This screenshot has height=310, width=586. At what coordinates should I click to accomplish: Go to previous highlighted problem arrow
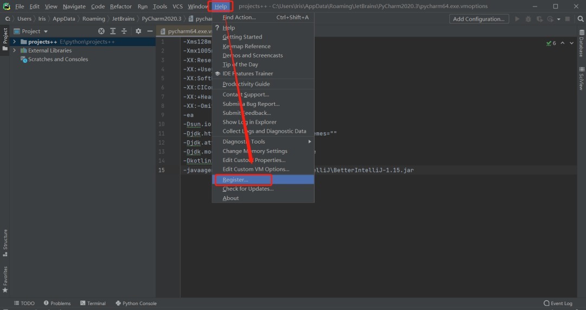(x=563, y=43)
